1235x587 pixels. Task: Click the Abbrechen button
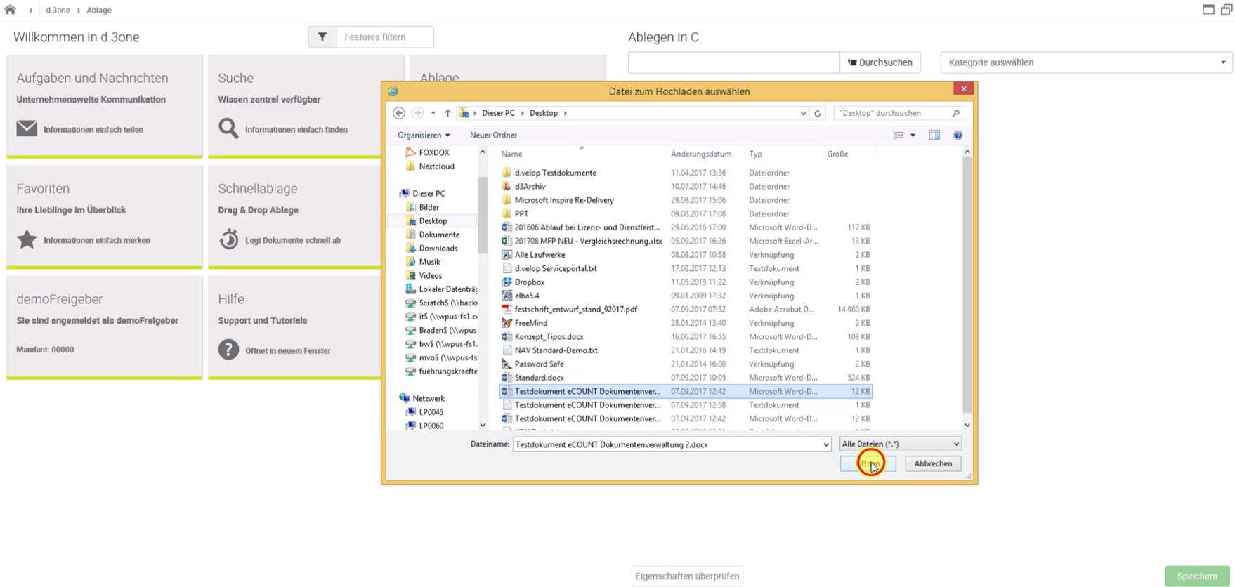933,463
